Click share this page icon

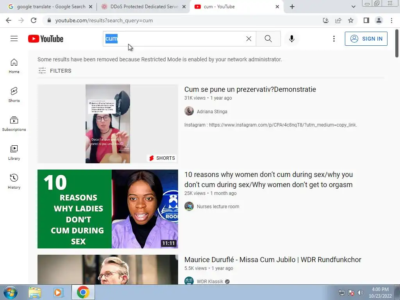(338, 20)
